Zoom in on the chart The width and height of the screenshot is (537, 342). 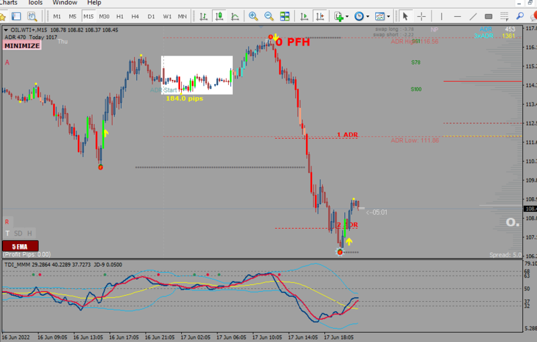tap(253, 16)
